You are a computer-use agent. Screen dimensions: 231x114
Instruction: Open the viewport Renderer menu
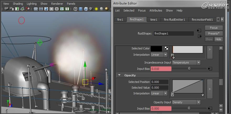point(57,4)
